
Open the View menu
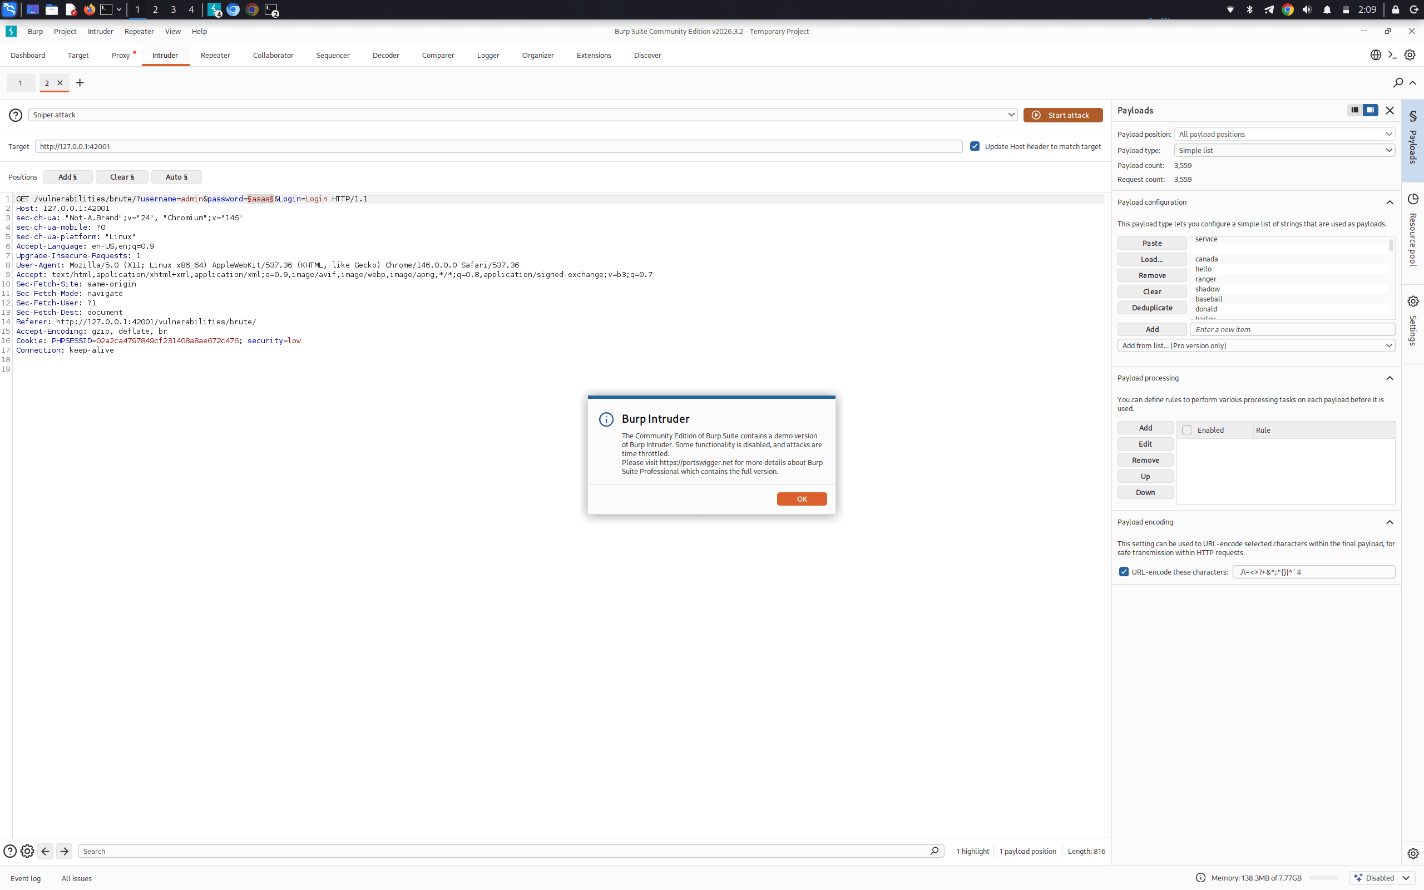point(172,31)
